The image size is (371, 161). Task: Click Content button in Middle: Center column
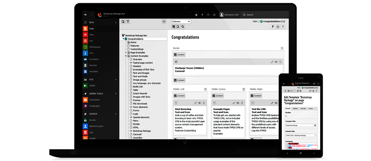[218, 95]
